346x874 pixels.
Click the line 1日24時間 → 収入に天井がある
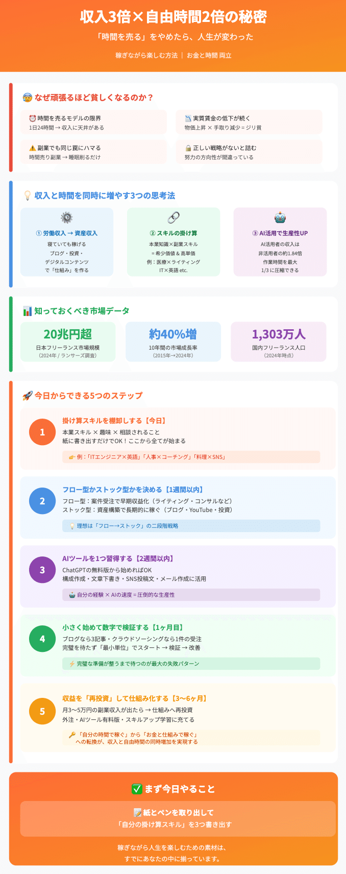66,128
